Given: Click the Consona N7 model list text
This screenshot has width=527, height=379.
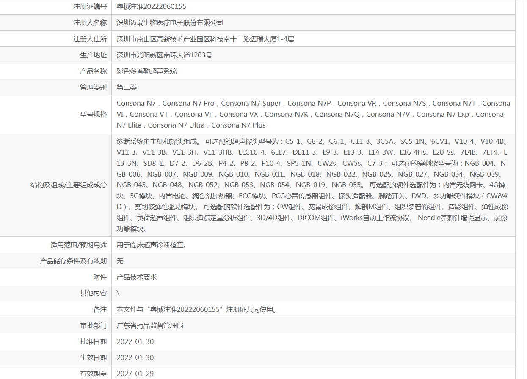Looking at the screenshot, I should coord(313,114).
